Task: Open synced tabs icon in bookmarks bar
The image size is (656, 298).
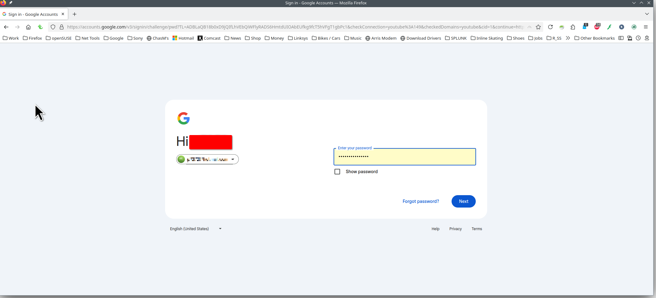Action: tap(630, 38)
